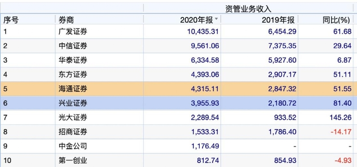Image resolution: width=357 pixels, height=167 pixels.
Task: Select 中信证券 broker cell
Action: pos(73,46)
